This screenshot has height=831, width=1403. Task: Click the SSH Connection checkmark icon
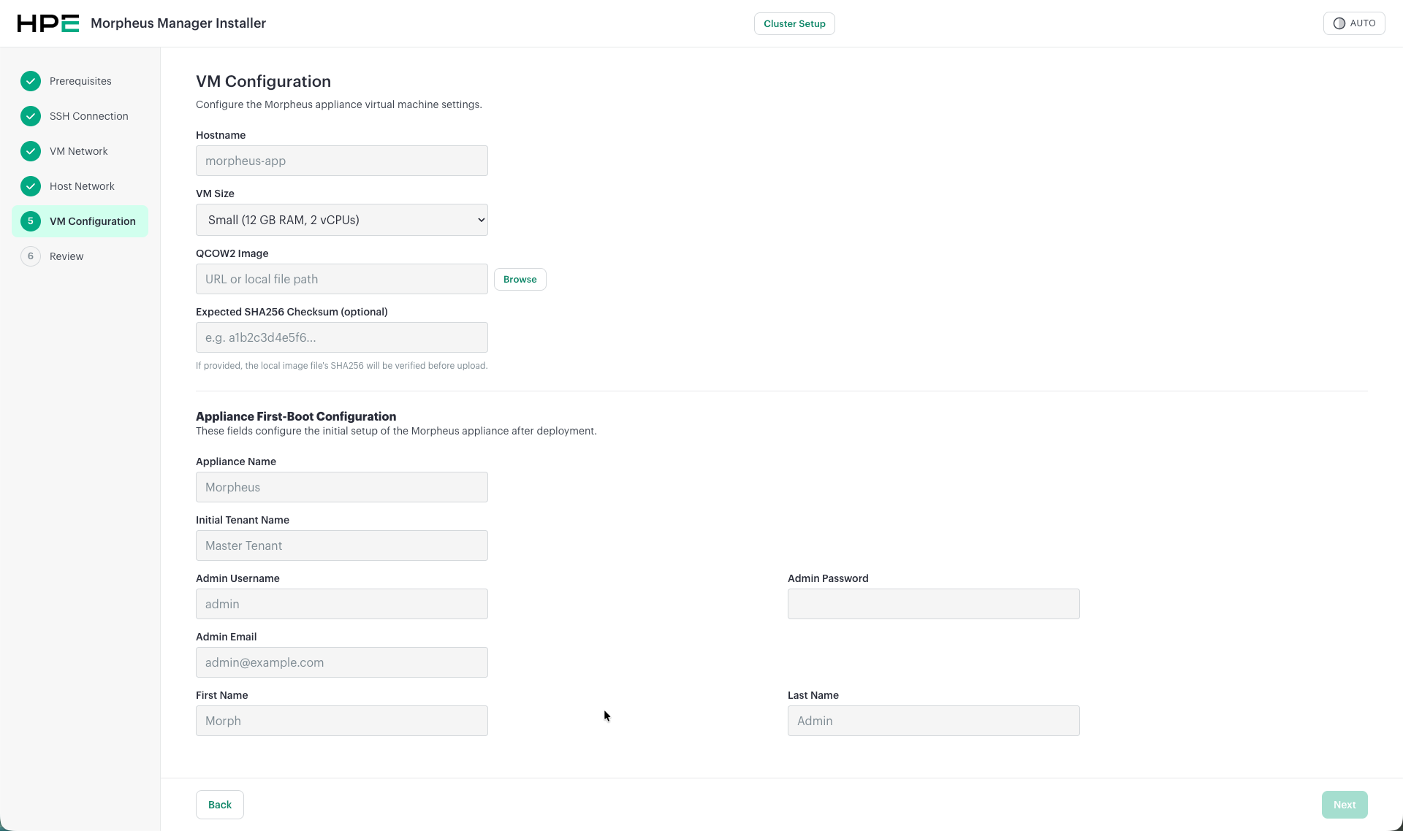click(x=31, y=116)
